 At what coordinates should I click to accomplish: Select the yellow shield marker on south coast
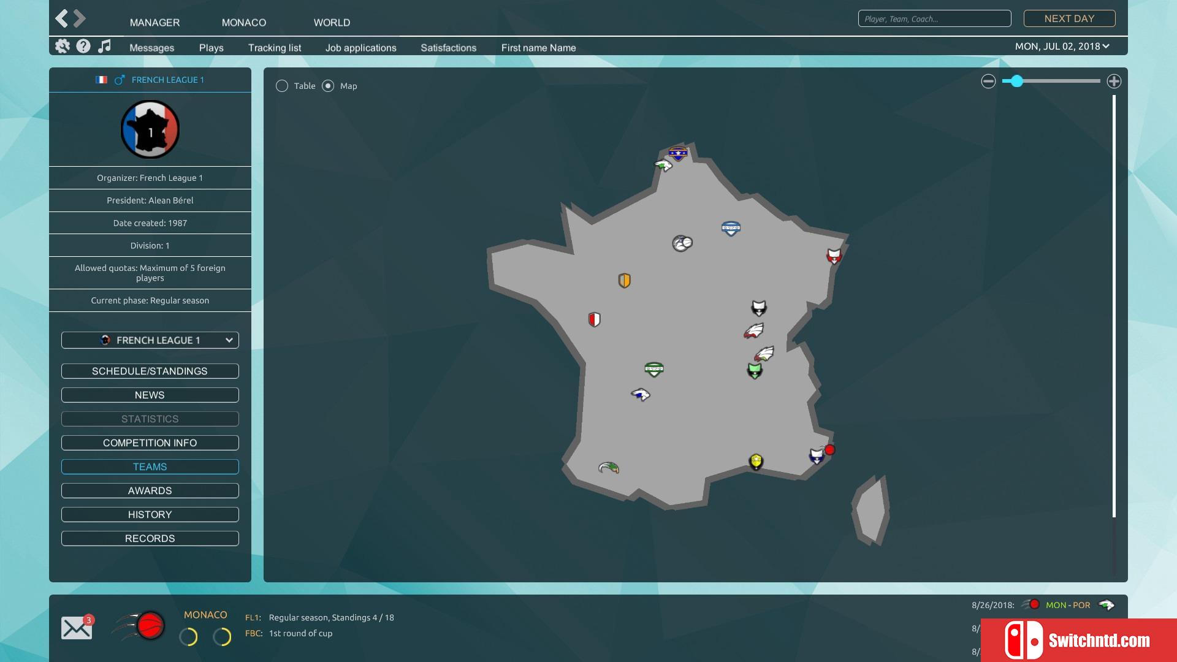click(x=756, y=462)
